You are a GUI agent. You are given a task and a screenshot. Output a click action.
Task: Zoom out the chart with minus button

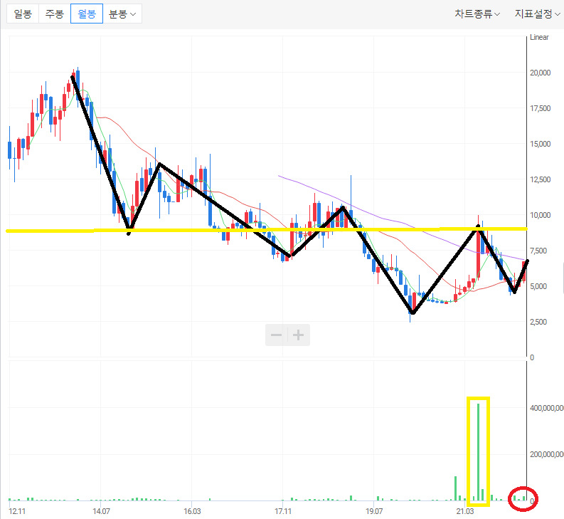click(276, 335)
